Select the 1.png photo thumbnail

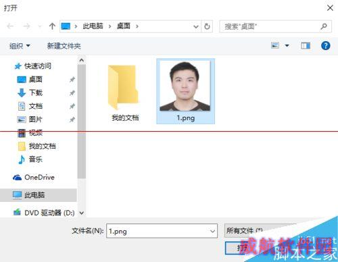click(x=185, y=91)
